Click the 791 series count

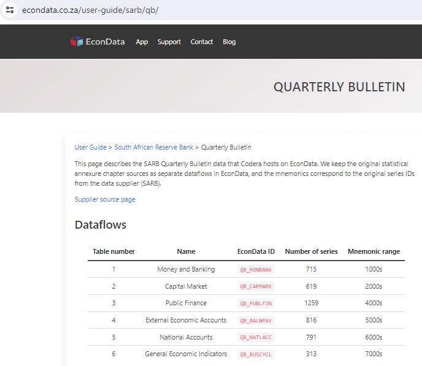click(x=311, y=337)
